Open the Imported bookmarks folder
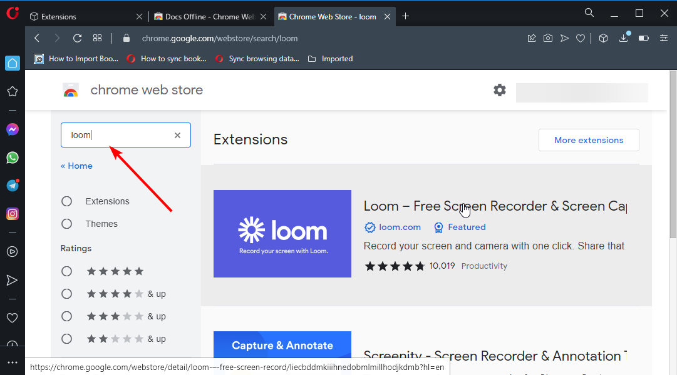Viewport: 677px width, 375px height. [x=330, y=59]
